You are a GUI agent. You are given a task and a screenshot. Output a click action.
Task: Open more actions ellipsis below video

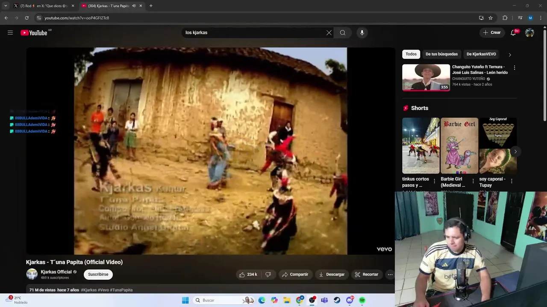(x=390, y=275)
